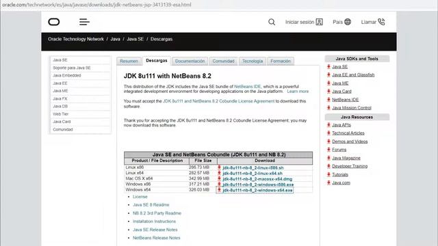
Task: Click the browser address bar URL
Action: [x=96, y=5]
